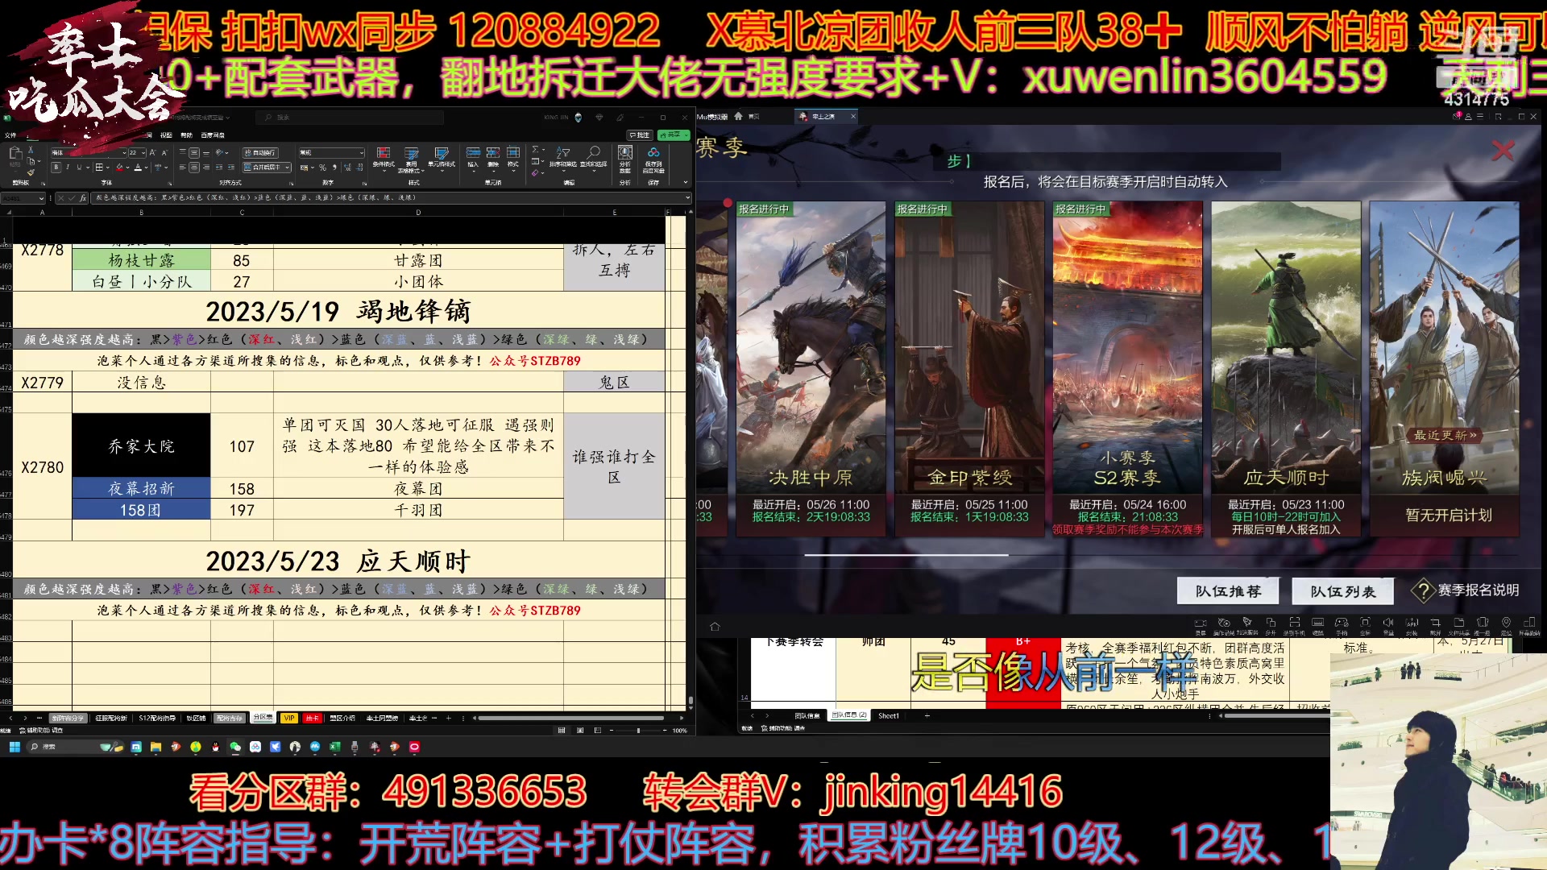Select the 金印紫绶 season card
Screen dimensions: 1547x870
[969, 369]
